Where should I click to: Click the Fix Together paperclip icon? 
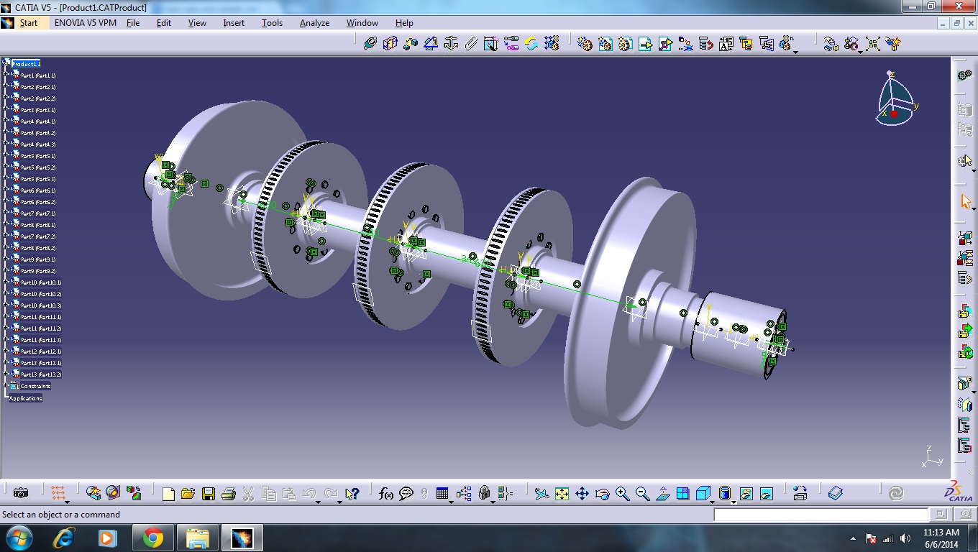click(x=471, y=43)
